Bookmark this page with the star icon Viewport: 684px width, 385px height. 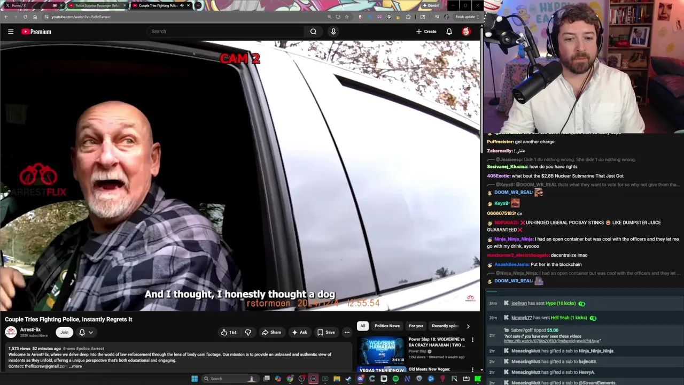pyautogui.click(x=347, y=17)
